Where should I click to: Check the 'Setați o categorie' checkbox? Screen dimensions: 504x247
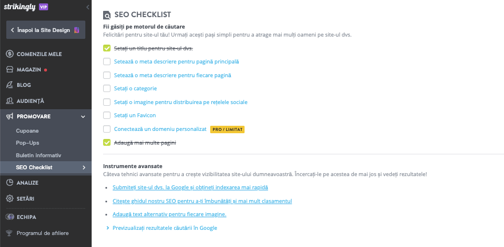pyautogui.click(x=107, y=89)
